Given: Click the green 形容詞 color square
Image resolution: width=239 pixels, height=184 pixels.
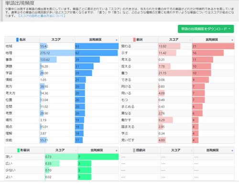Looking at the screenshot, I should (18, 150).
